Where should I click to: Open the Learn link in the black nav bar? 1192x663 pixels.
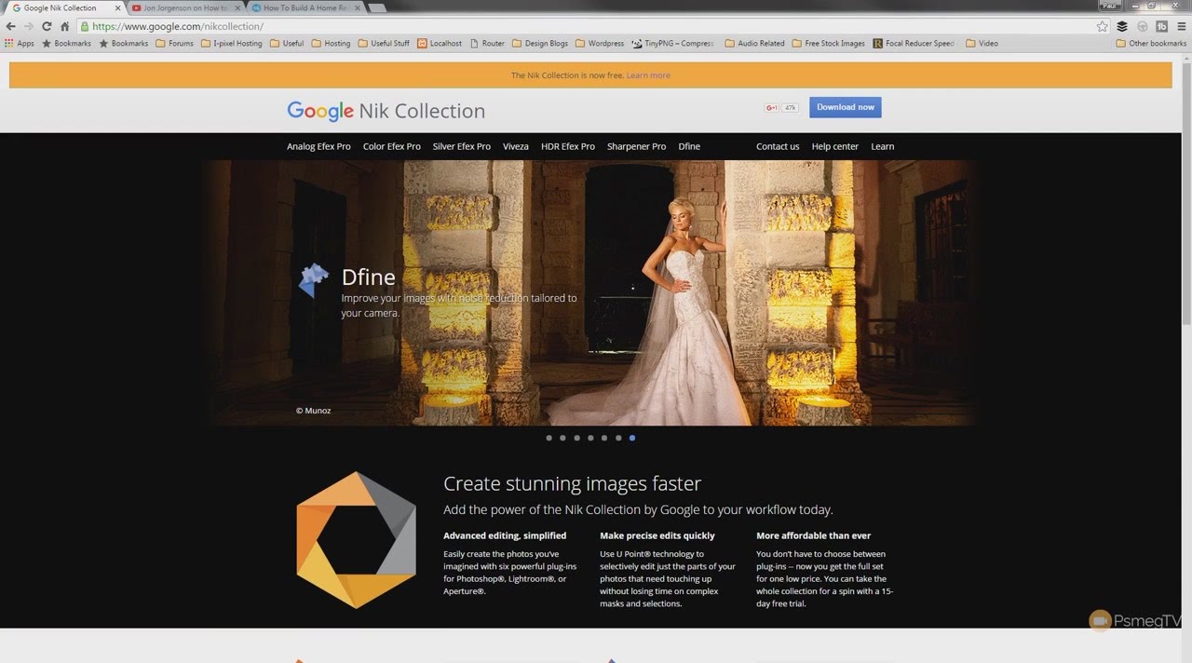883,146
